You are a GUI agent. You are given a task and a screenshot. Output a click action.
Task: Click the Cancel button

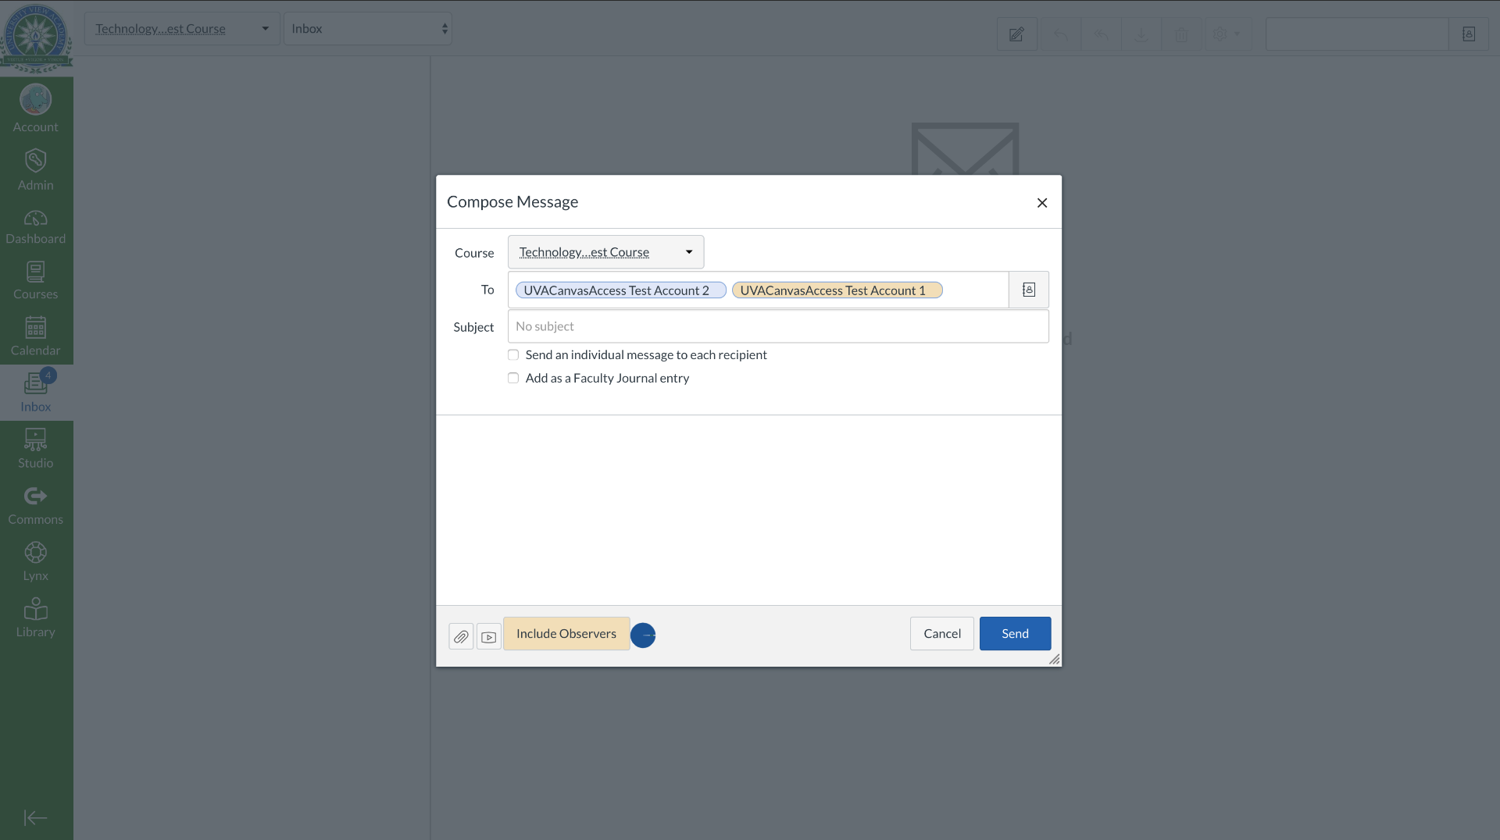click(x=942, y=634)
